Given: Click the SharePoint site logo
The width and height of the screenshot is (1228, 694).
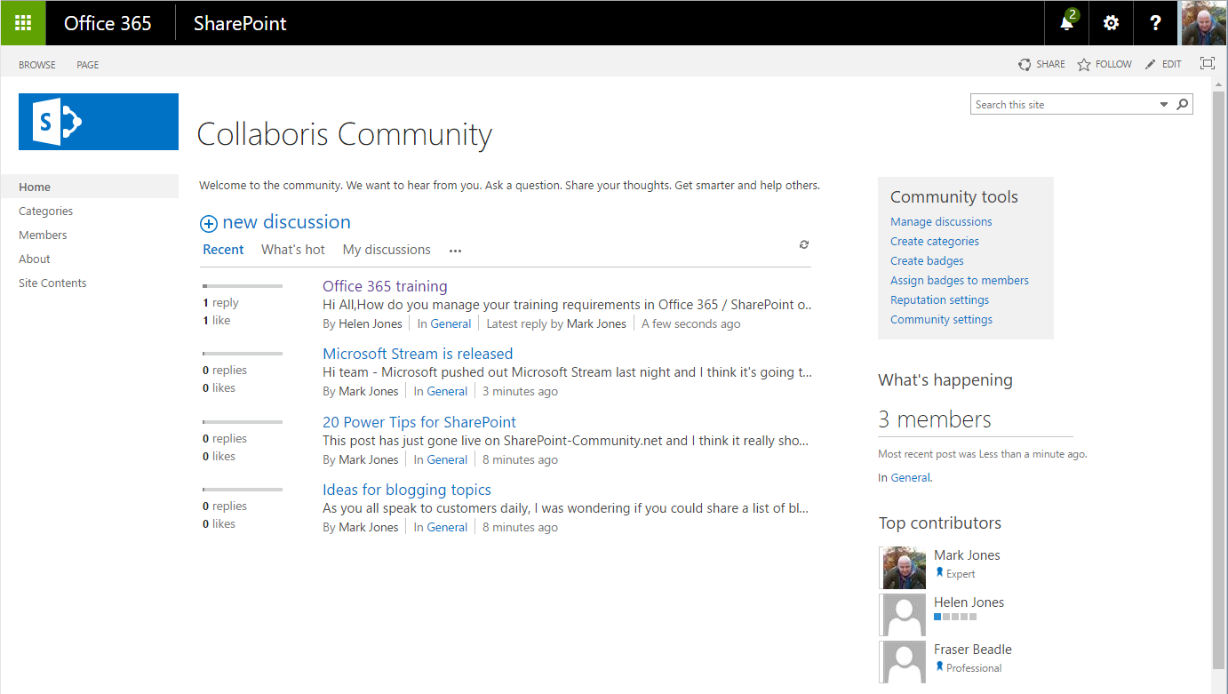Looking at the screenshot, I should click(x=99, y=122).
